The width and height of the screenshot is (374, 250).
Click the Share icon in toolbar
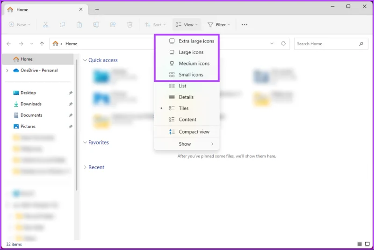tap(113, 25)
